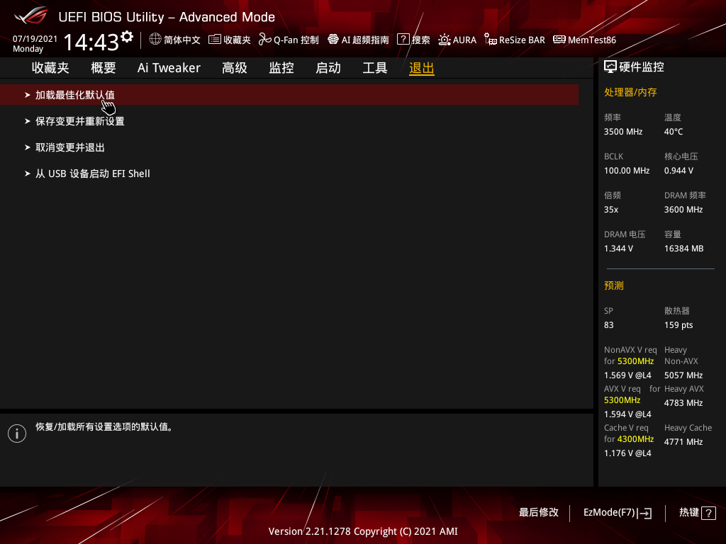
Task: Expand arrow beside 取消变更并退出
Action: 28,147
